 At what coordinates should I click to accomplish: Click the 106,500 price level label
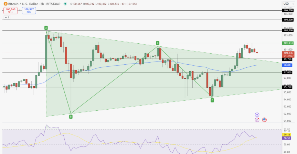tap(287, 10)
